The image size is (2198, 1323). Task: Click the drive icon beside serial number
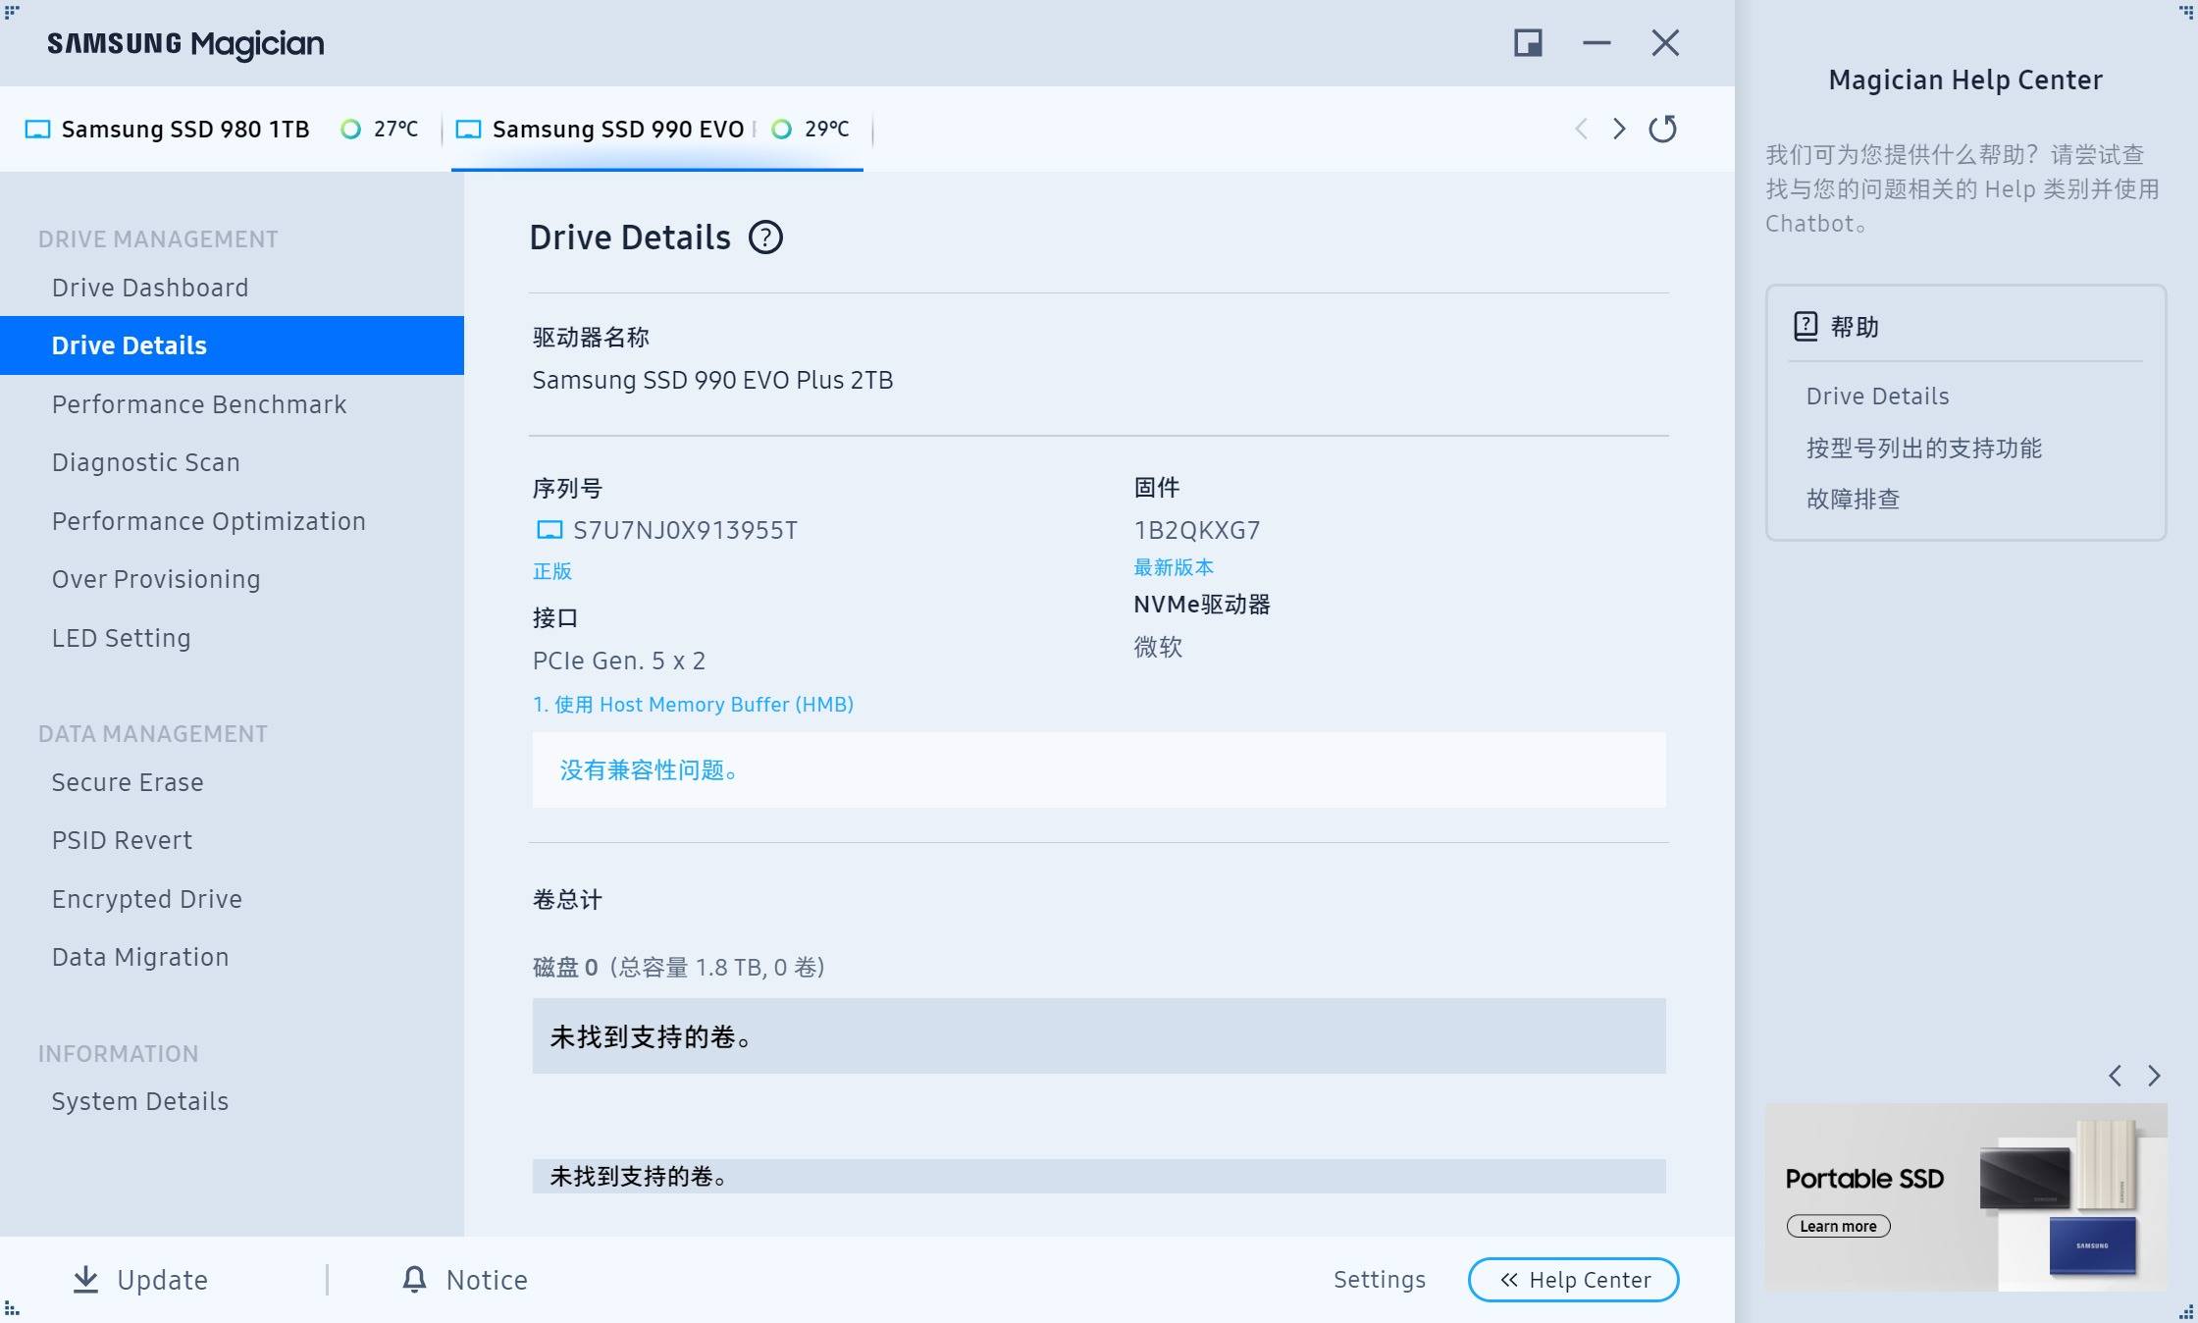(549, 531)
